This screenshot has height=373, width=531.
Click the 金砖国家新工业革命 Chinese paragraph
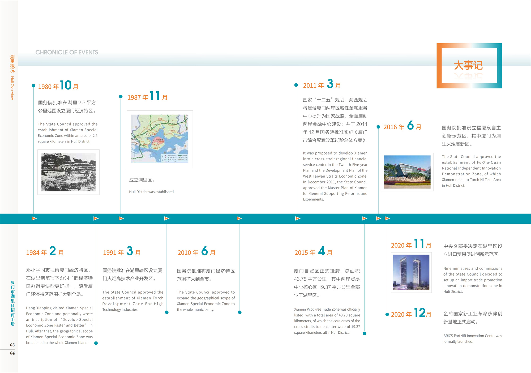[x=473, y=318]
